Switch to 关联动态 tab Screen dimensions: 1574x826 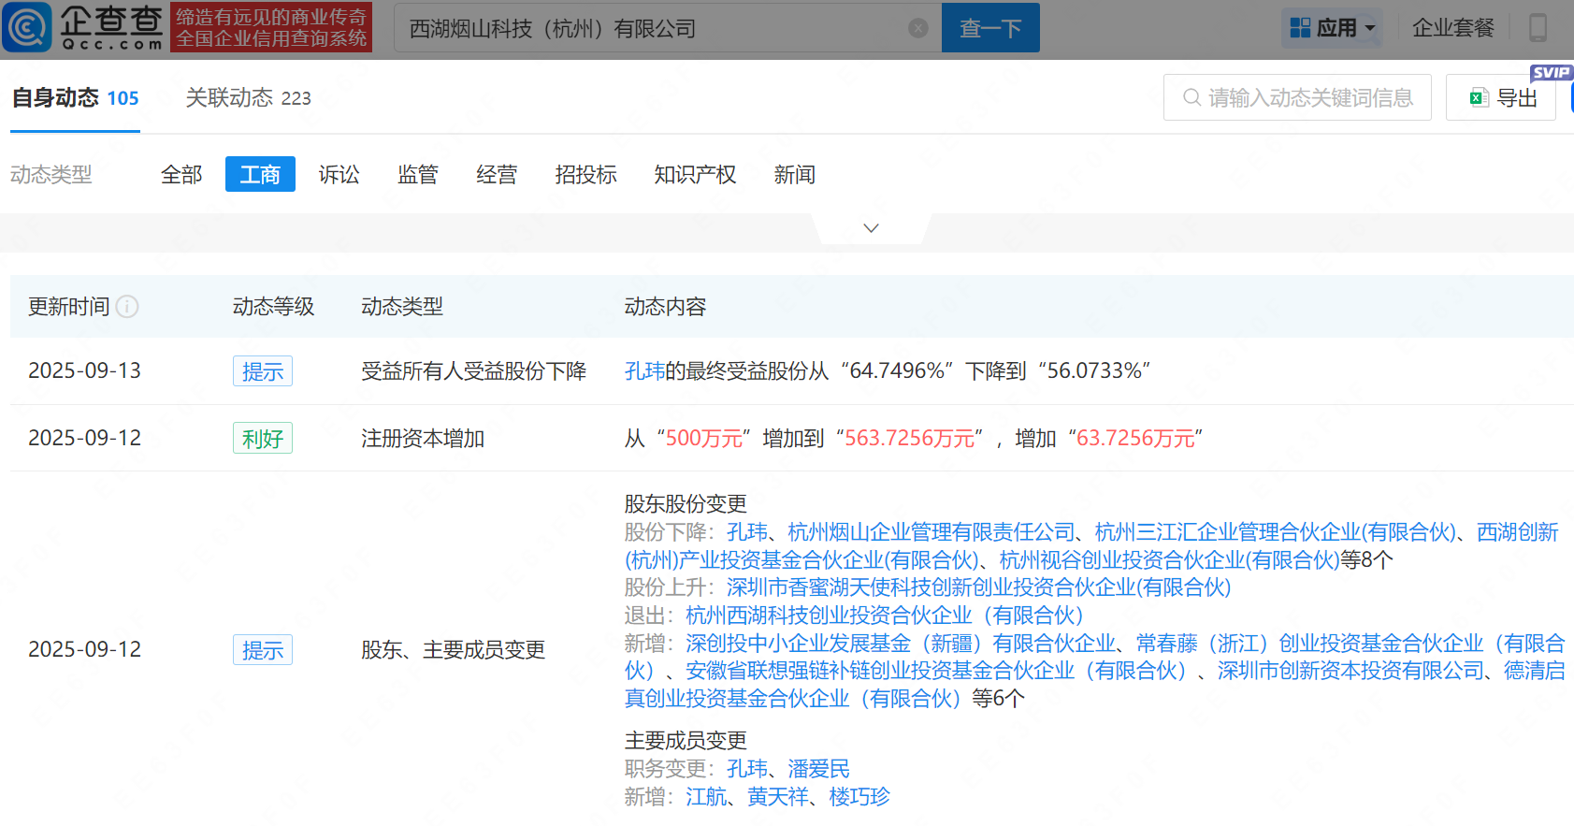coord(248,97)
